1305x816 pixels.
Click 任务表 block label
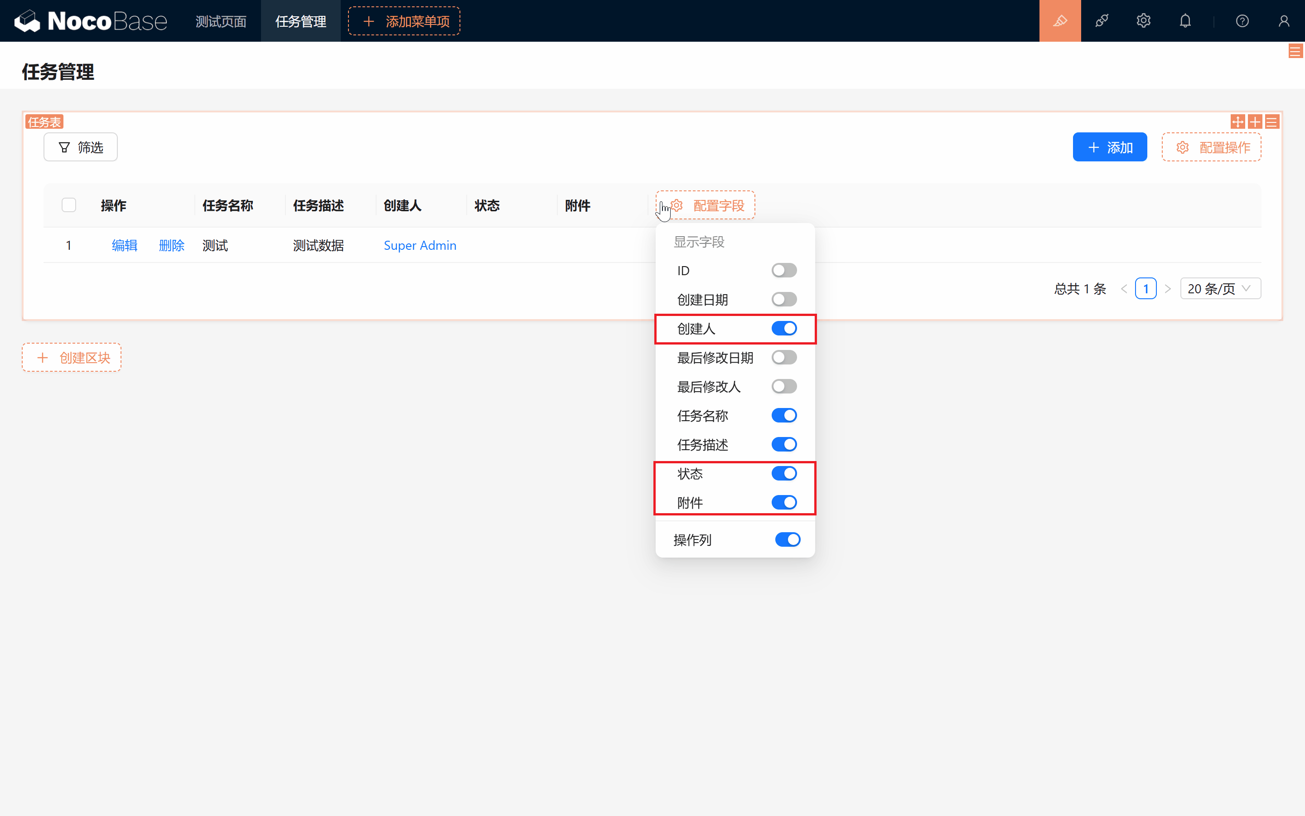point(44,122)
